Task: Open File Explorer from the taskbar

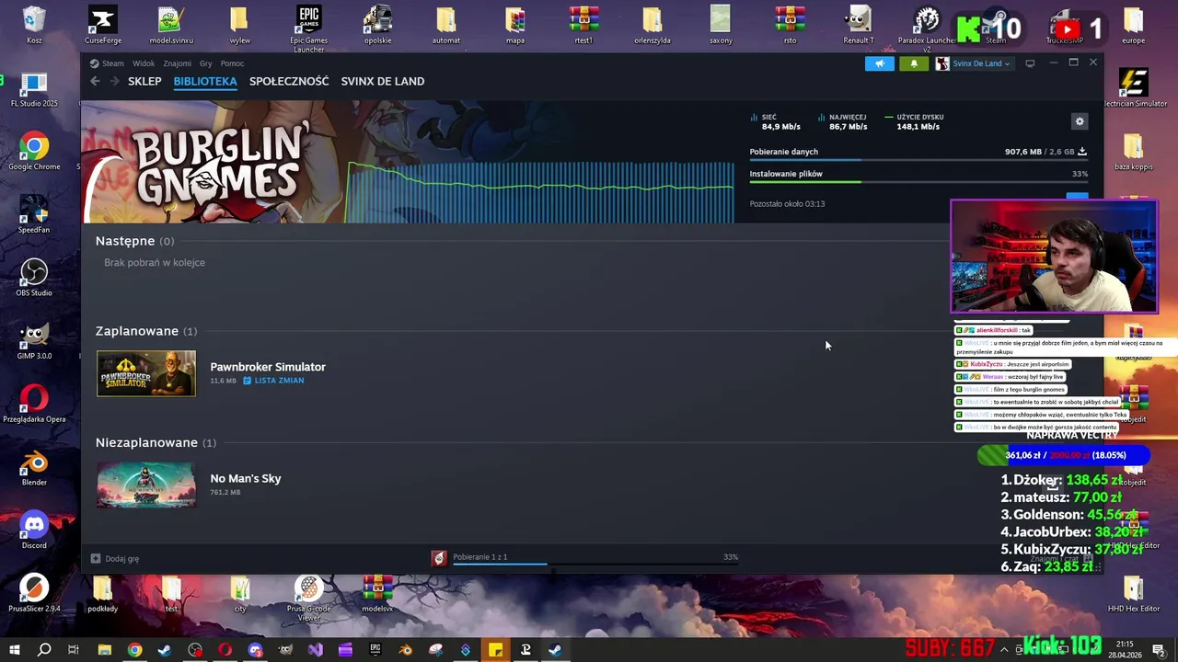Action: 105,650
